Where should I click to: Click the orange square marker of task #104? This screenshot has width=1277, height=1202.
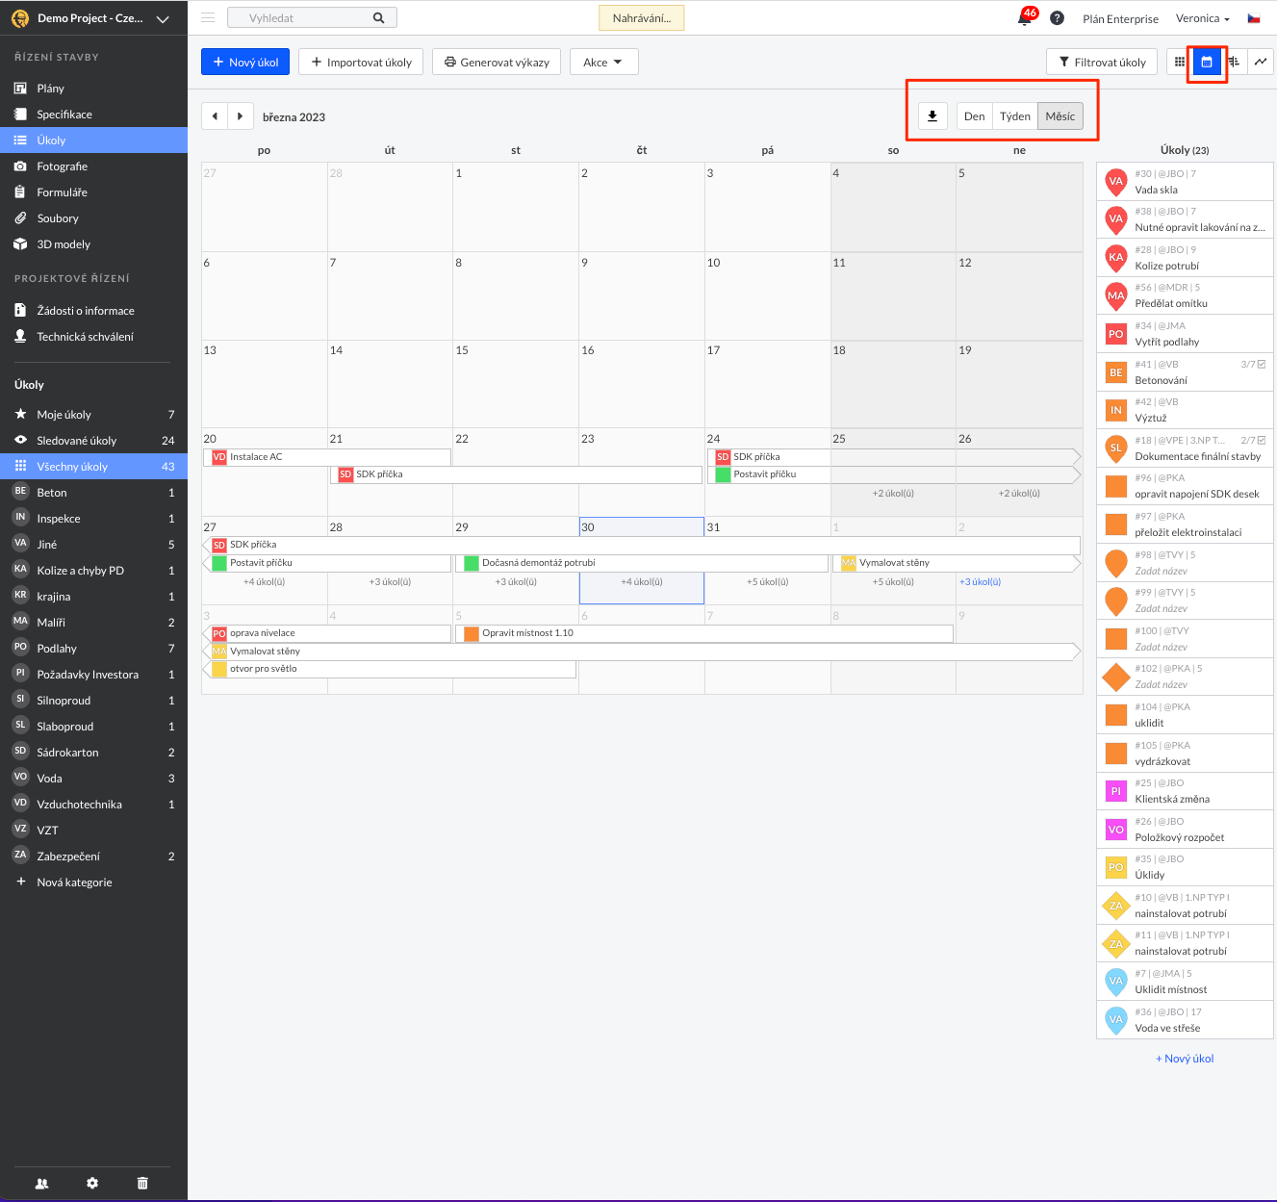tap(1115, 715)
